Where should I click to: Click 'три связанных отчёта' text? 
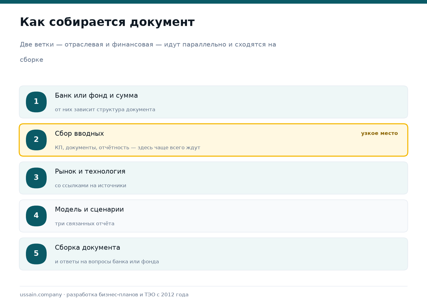84,224
